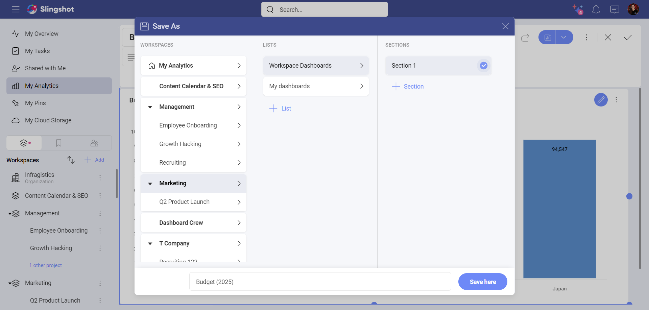Add a new List
This screenshot has height=310, width=649.
280,109
